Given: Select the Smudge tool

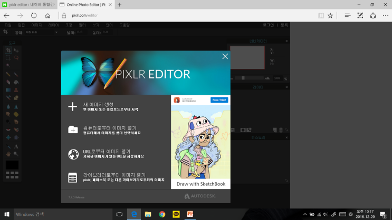Looking at the screenshot, I should coord(8,114).
